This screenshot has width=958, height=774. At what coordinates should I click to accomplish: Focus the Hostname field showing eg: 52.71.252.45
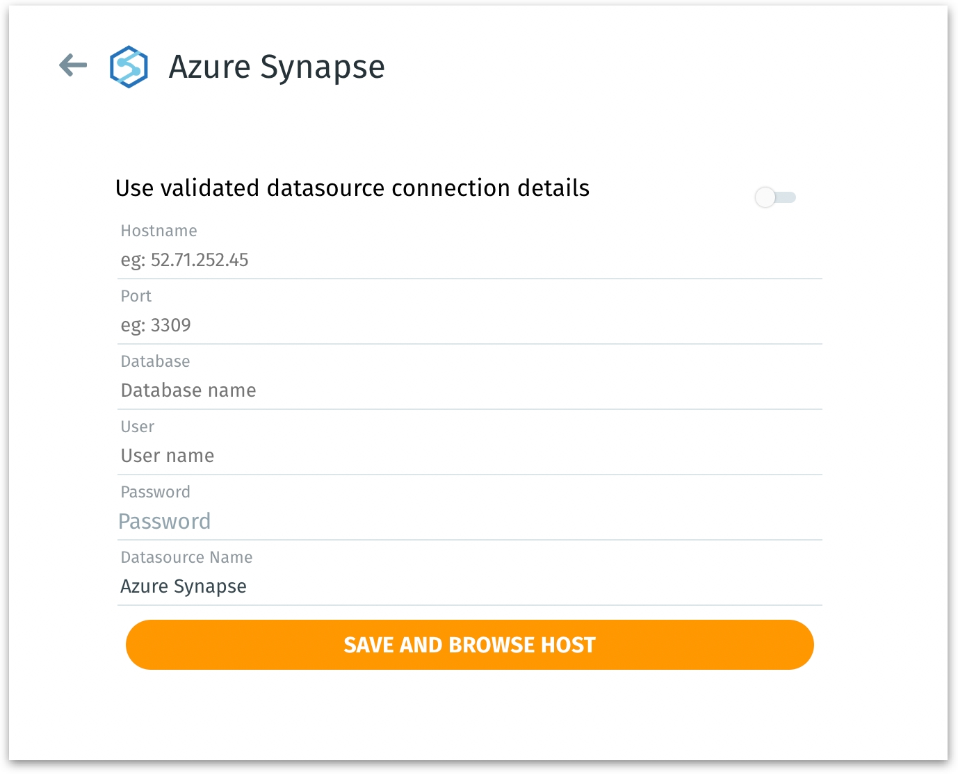pos(469,261)
